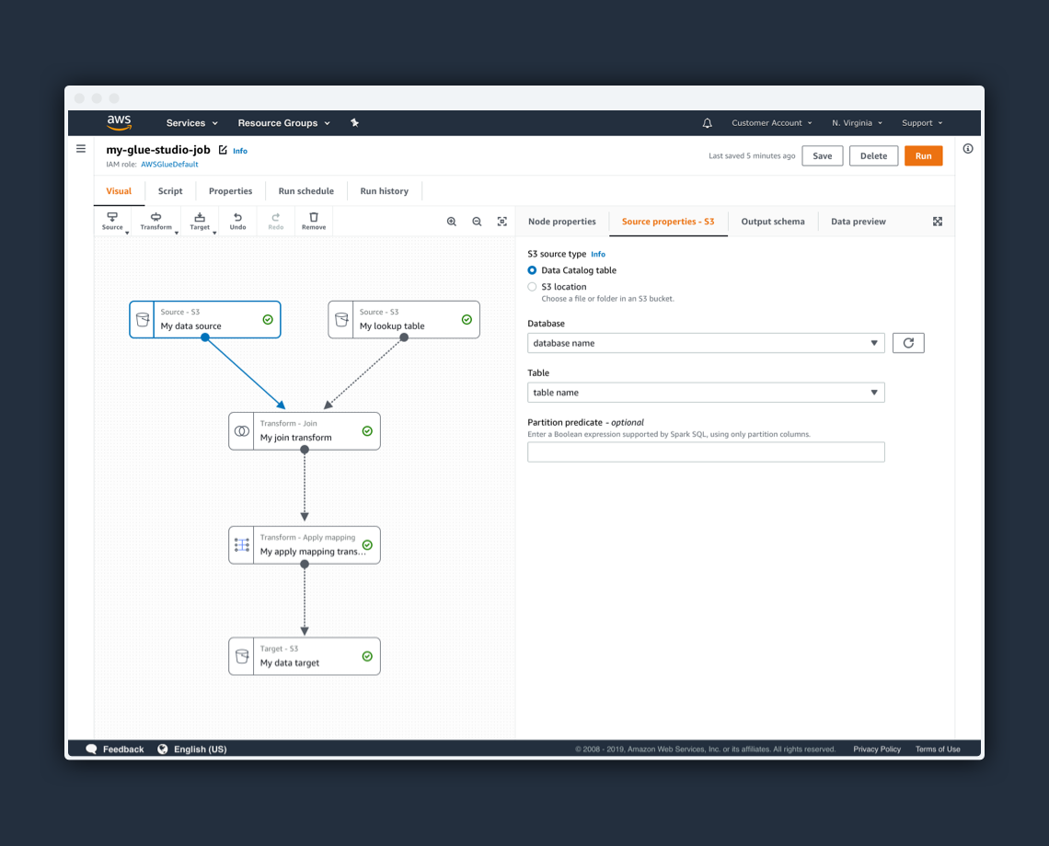1049x846 pixels.
Task: Add a Source node from toolbar
Action: (x=112, y=221)
